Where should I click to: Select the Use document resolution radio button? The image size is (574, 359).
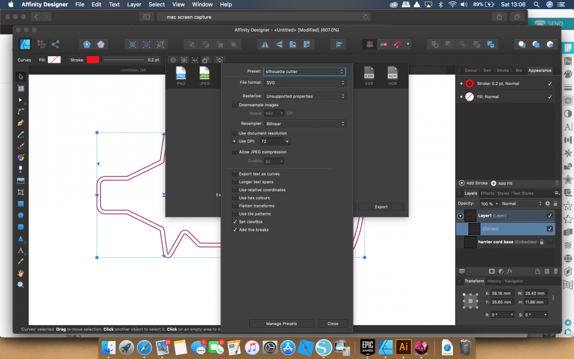click(234, 133)
